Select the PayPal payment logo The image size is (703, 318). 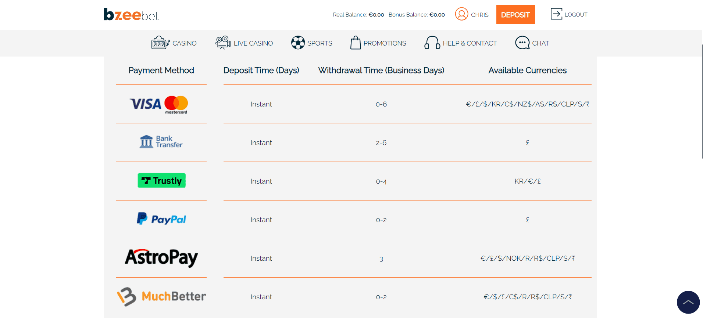[x=161, y=219]
